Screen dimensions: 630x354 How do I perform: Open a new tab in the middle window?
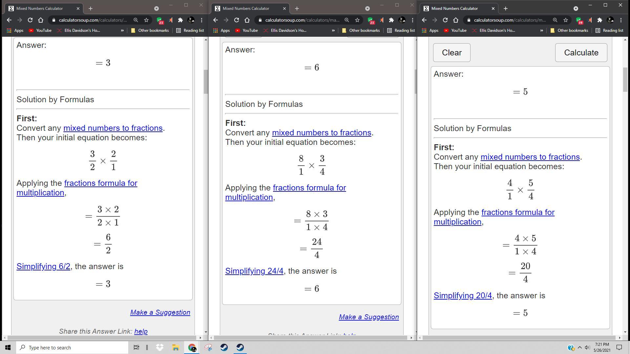pyautogui.click(x=297, y=9)
